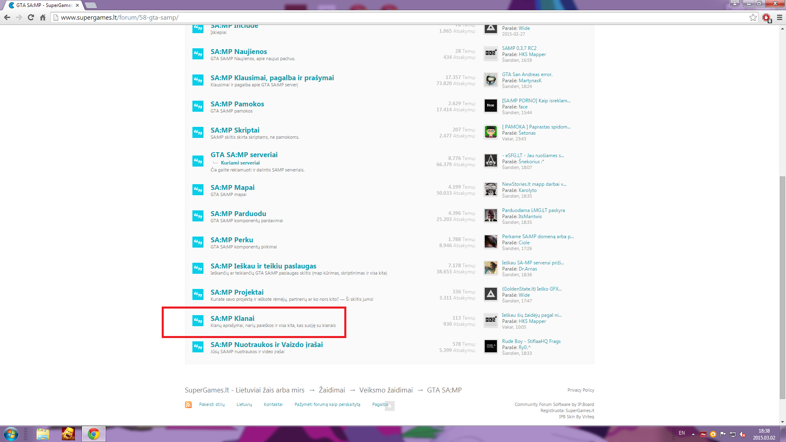Screen dimensions: 786x442
Task: Open last post GTA San Andreas error
Action: 527,74
